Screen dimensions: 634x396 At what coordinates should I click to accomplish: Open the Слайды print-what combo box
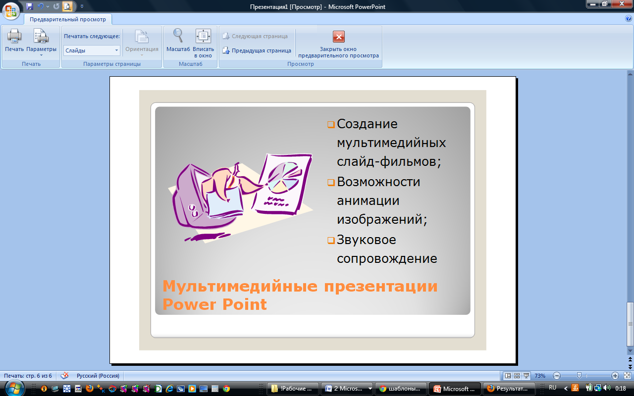pos(92,50)
